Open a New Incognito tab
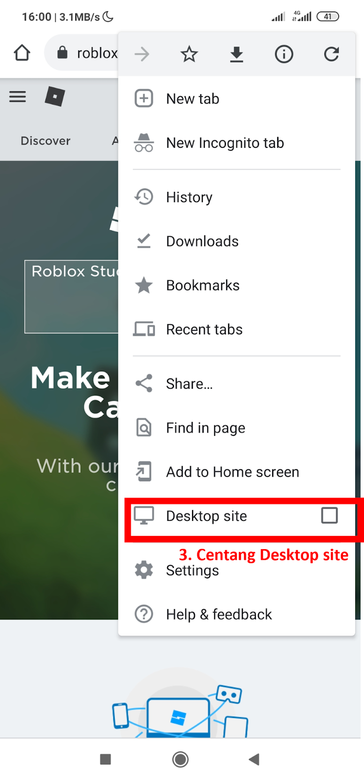Image resolution: width=364 pixels, height=781 pixels. (x=225, y=143)
